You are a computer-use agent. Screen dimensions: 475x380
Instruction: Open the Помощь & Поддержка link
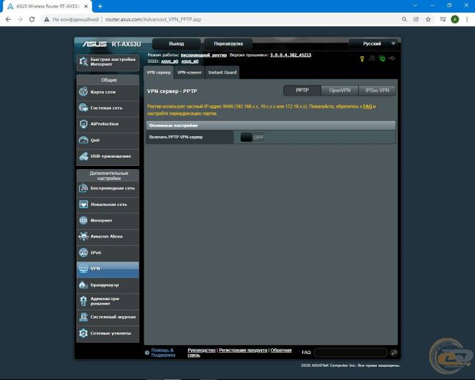tap(163, 352)
